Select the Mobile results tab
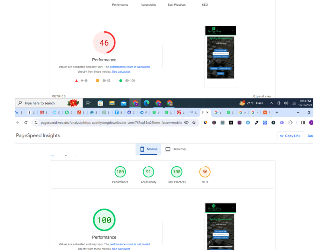This screenshot has width=333, height=250. click(x=149, y=149)
